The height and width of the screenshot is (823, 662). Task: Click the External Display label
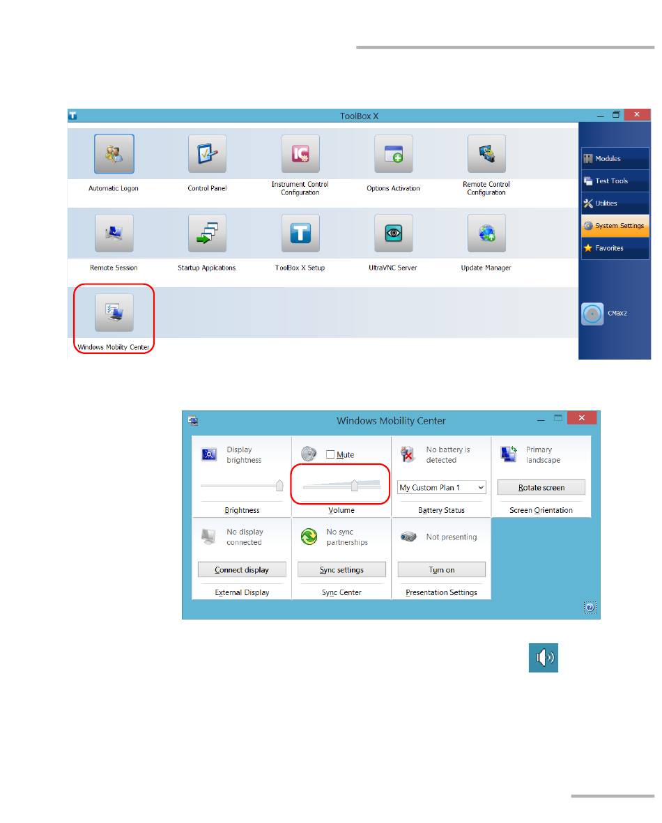242,592
